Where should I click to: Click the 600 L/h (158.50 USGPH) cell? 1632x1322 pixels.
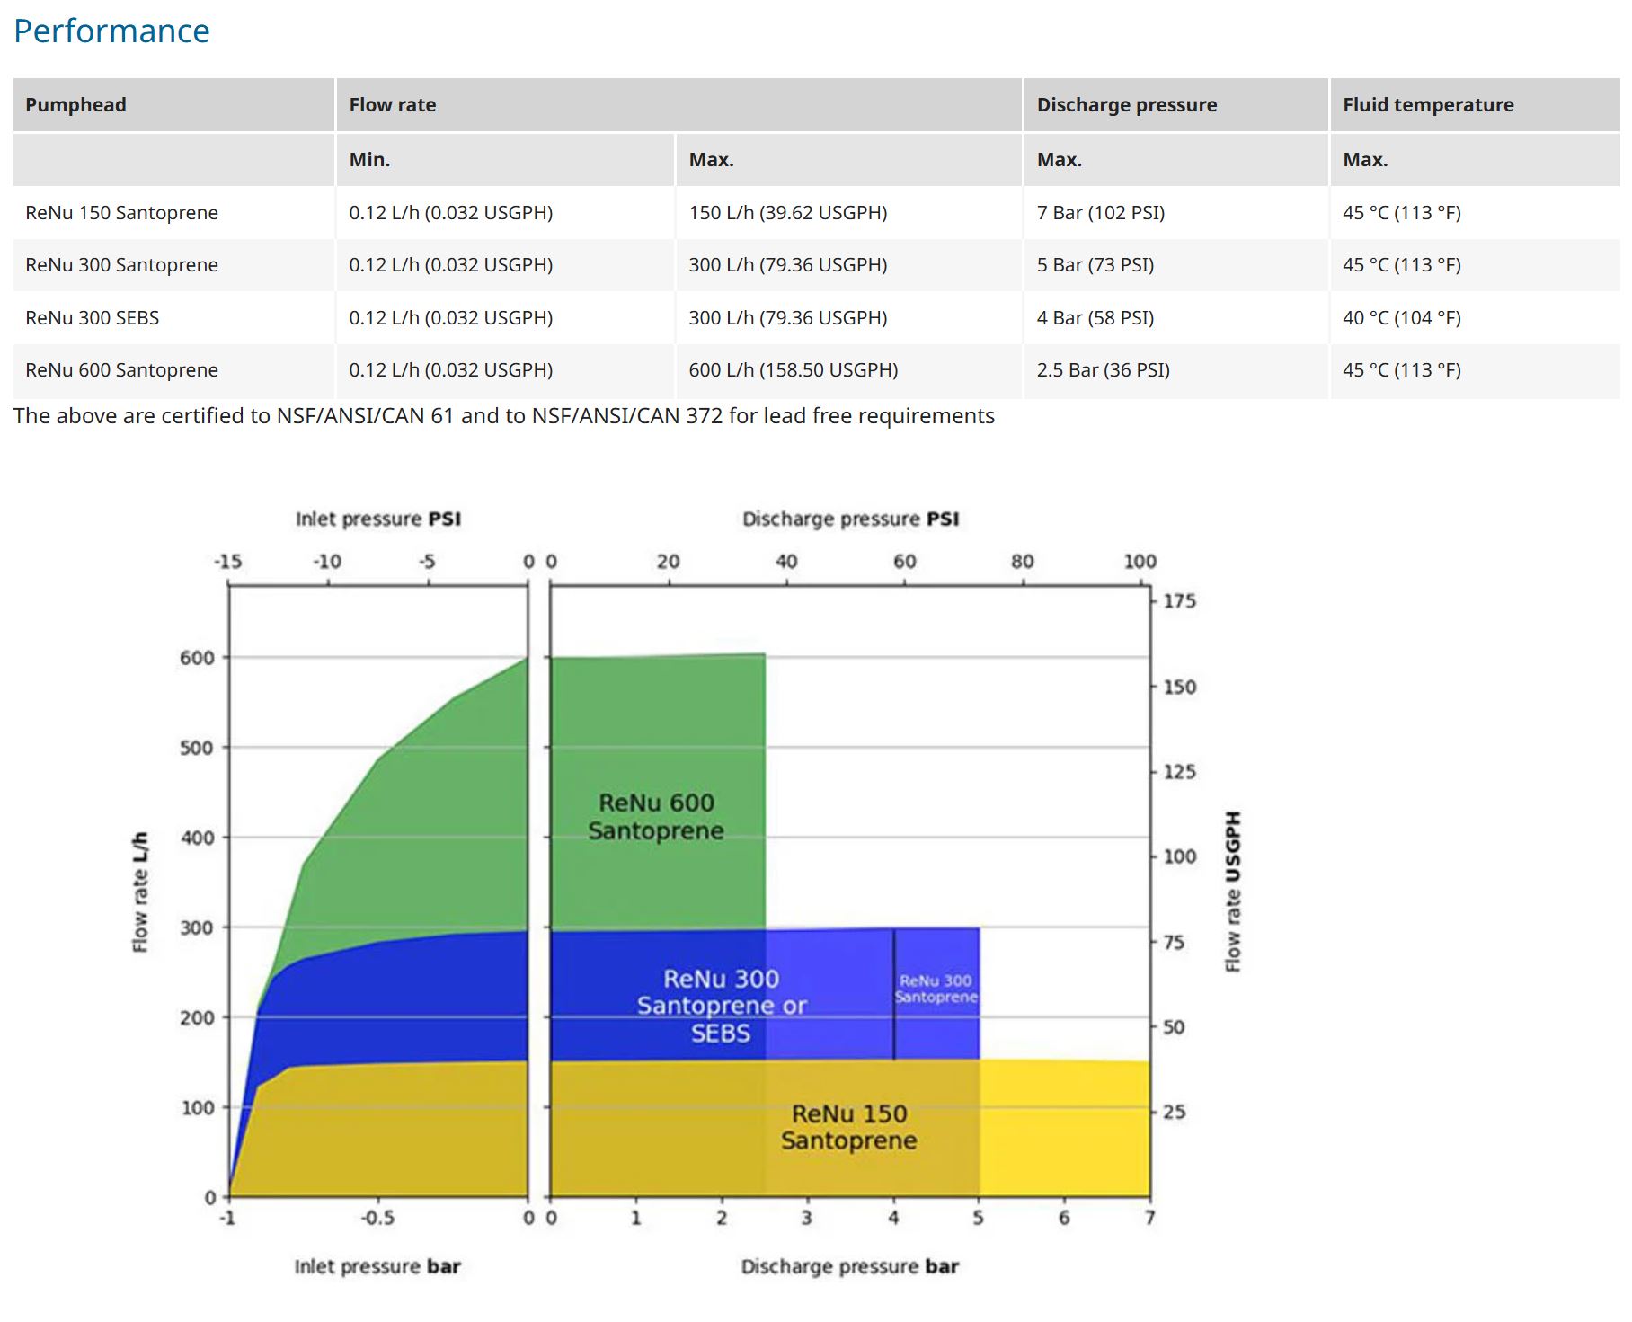point(793,370)
